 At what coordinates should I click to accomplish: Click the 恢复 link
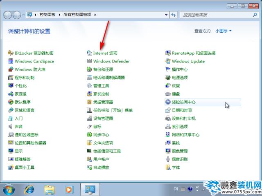pyautogui.click(x=176, y=86)
